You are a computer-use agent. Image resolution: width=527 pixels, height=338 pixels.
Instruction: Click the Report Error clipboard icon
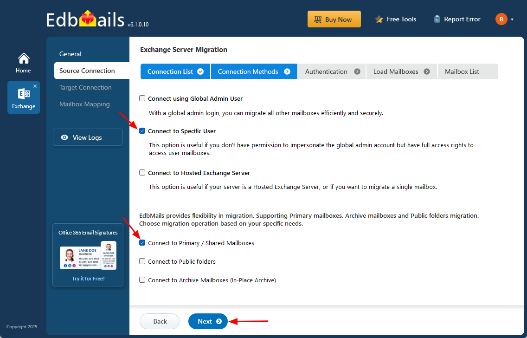click(437, 19)
